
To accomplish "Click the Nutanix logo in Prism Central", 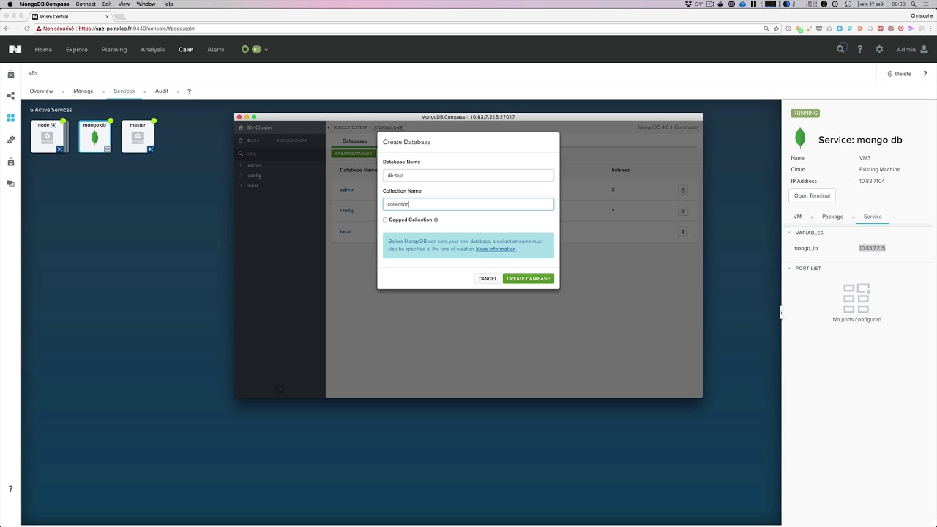I will (15, 50).
